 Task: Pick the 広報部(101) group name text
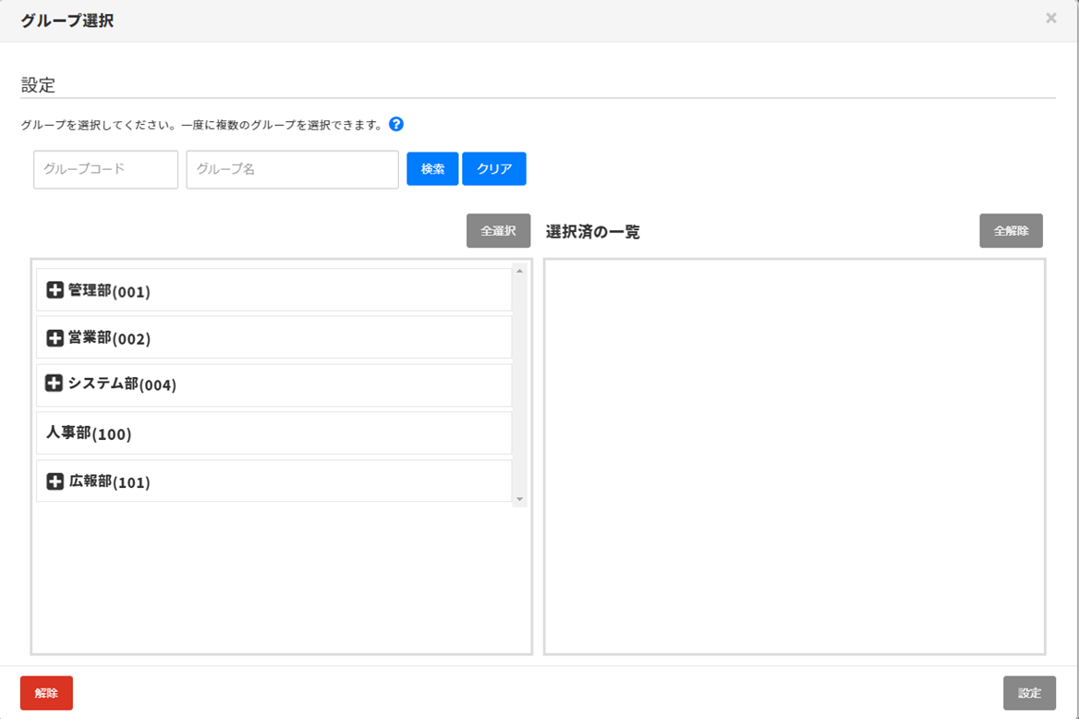click(109, 481)
